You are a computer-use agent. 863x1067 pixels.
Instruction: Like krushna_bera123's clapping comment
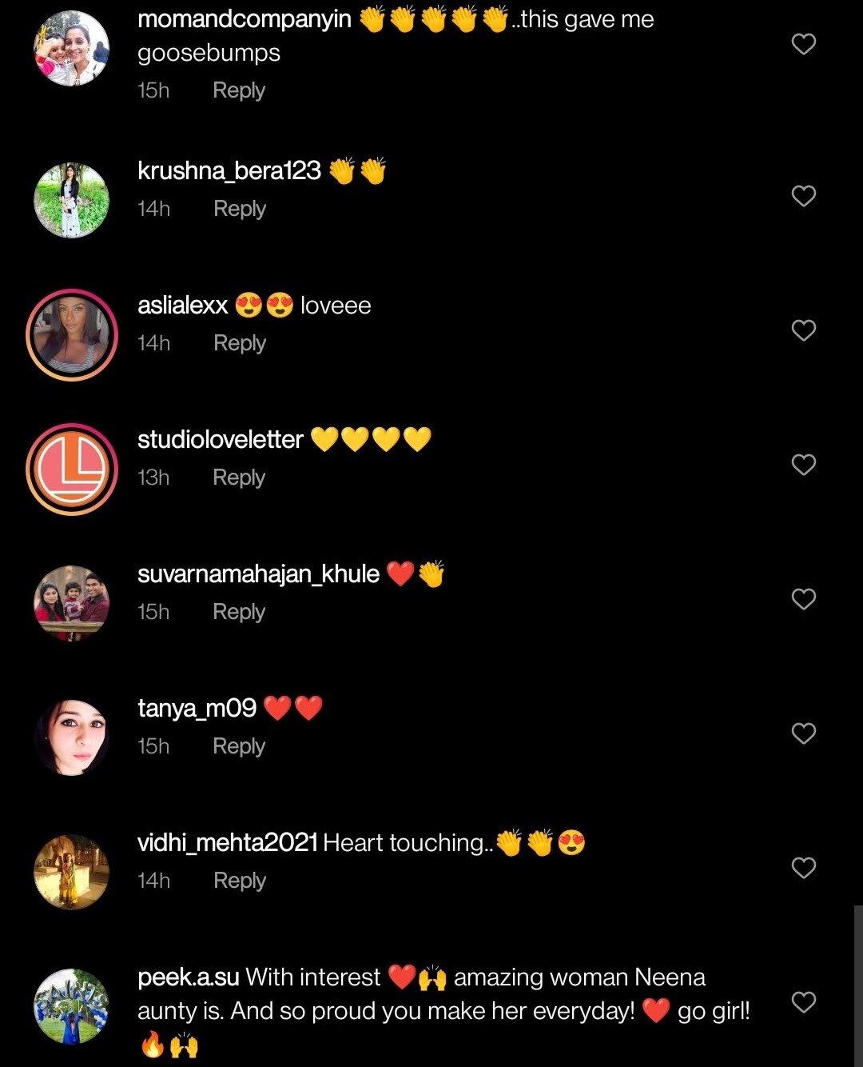click(x=803, y=196)
